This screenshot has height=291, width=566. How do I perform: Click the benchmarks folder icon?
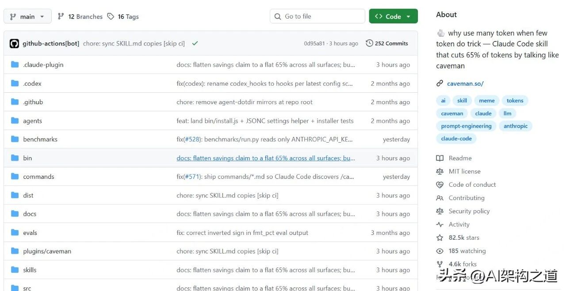[x=15, y=139]
